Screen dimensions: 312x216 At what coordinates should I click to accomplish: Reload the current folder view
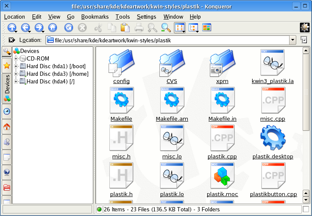[68, 28]
